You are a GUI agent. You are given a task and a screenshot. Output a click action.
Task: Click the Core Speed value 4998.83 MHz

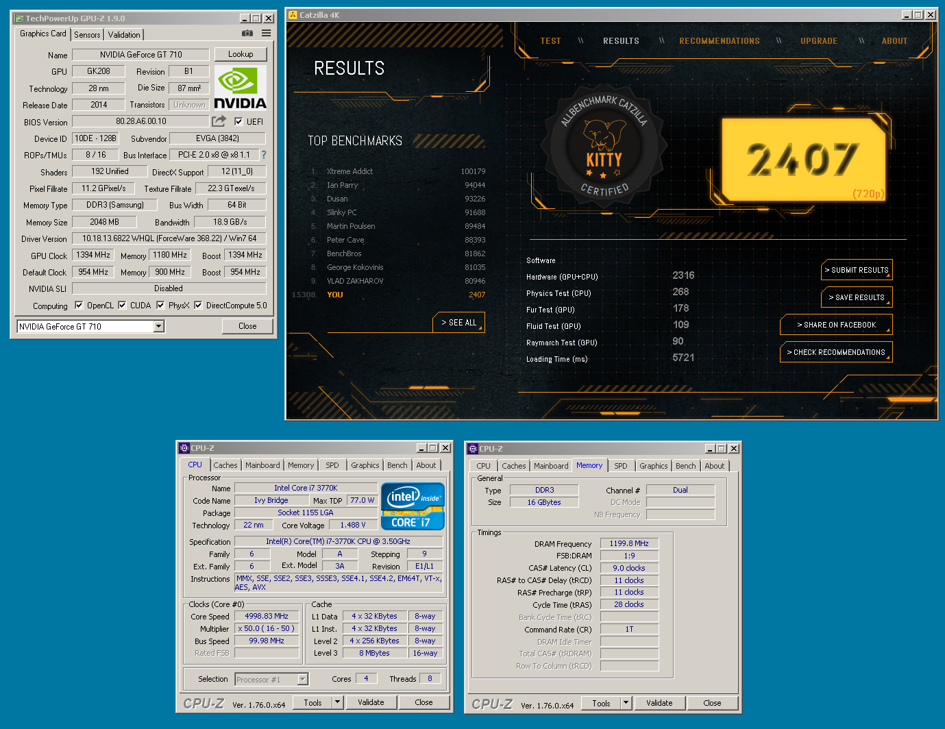(267, 616)
